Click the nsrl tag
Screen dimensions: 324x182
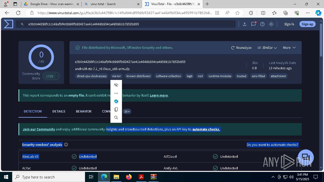tap(200, 76)
